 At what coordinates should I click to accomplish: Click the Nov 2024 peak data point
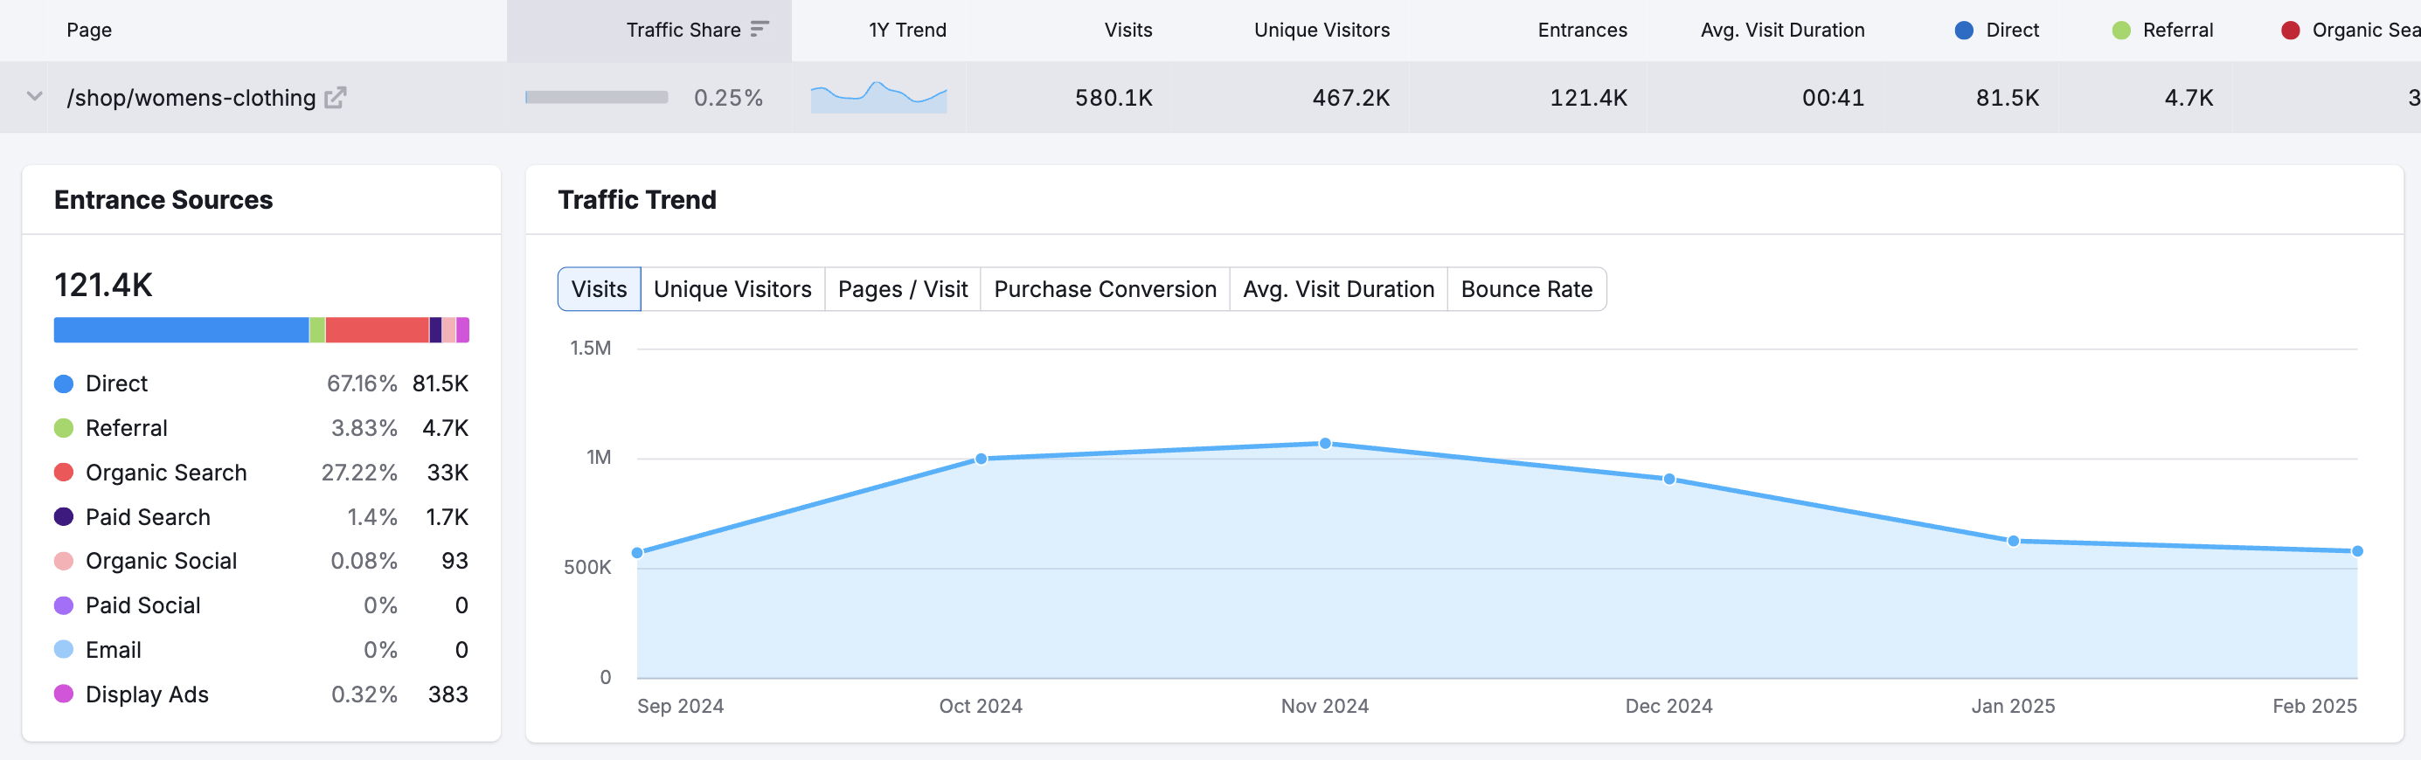(1324, 444)
